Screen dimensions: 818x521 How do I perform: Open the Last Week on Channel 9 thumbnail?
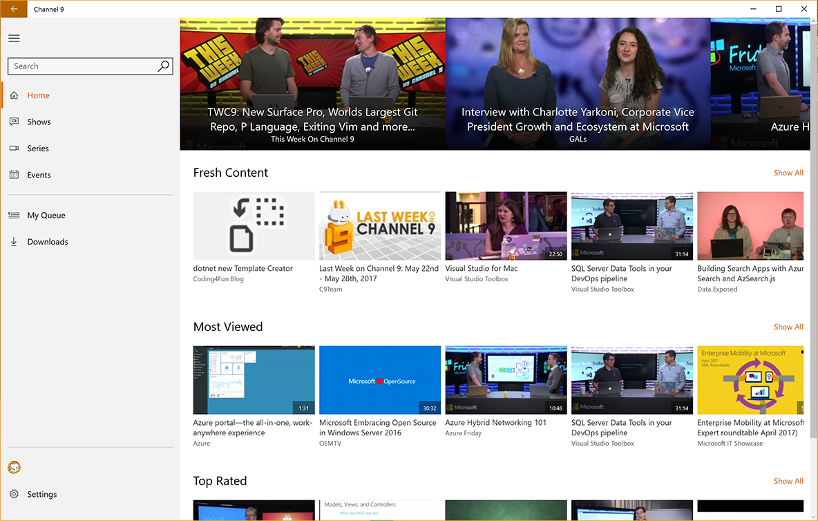pyautogui.click(x=380, y=226)
